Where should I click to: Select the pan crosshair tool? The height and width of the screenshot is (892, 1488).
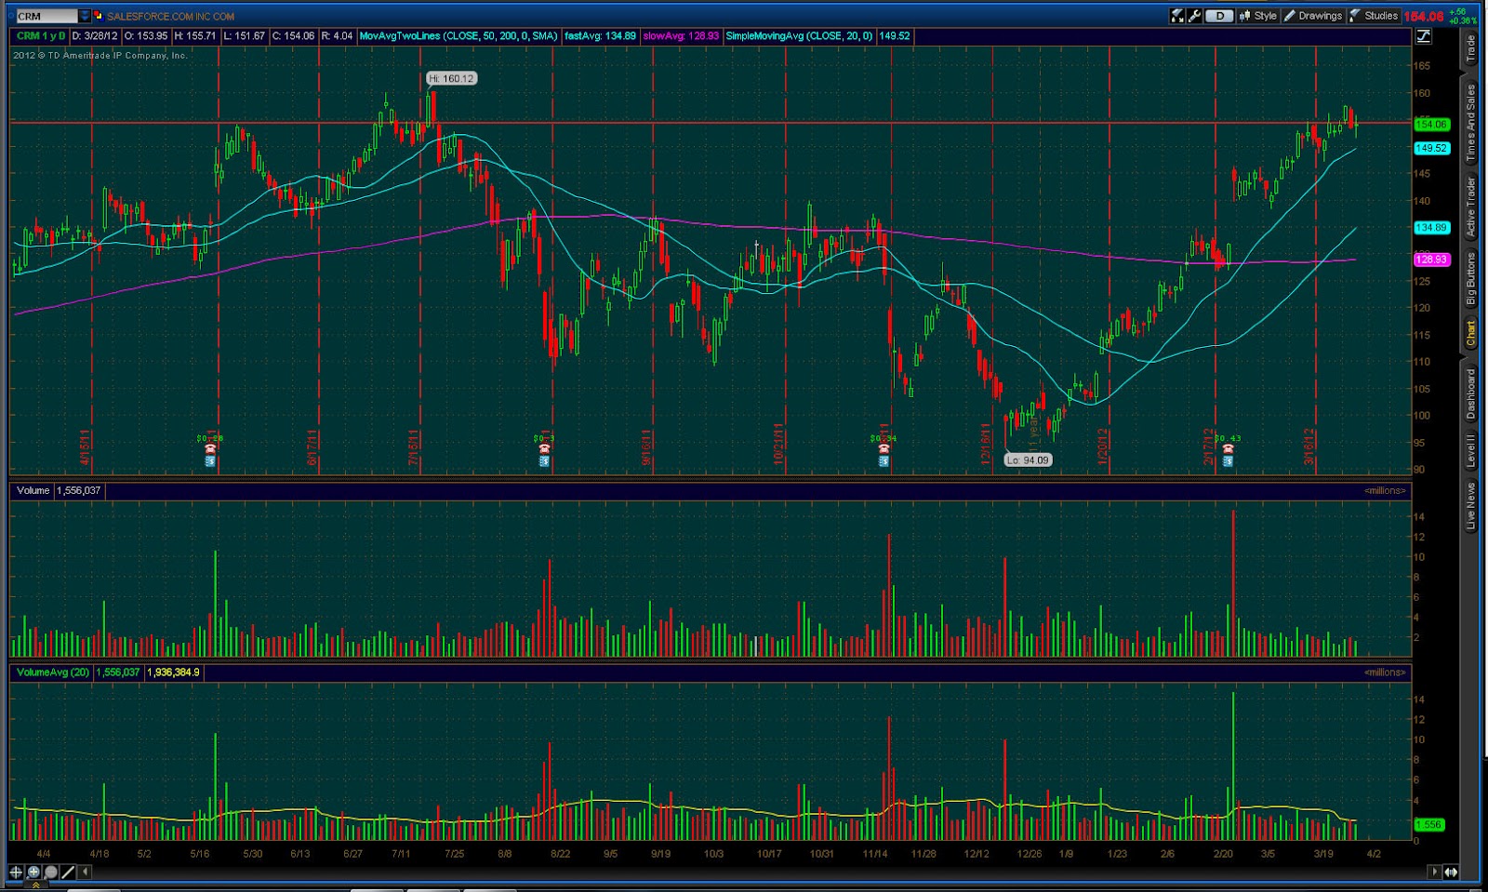click(x=16, y=872)
